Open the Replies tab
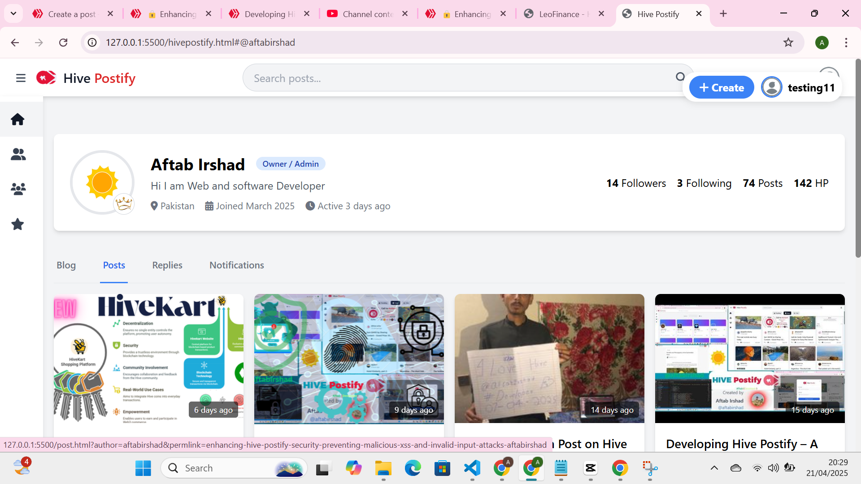 tap(167, 265)
